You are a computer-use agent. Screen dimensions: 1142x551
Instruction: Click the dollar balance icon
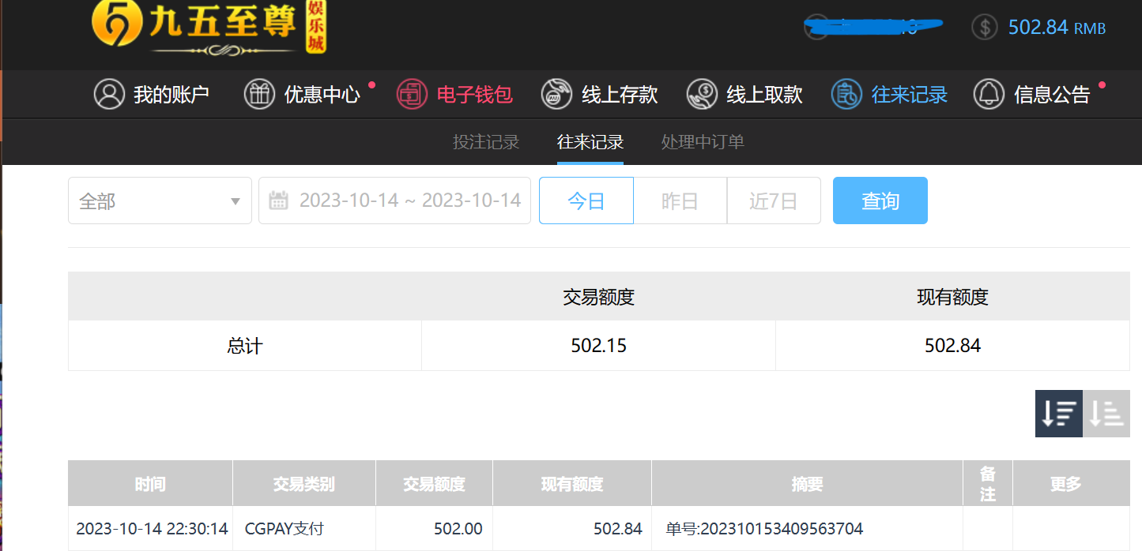click(985, 27)
